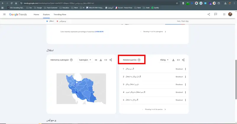Share the Related queries card
The image size is (237, 124).
coord(183,60)
